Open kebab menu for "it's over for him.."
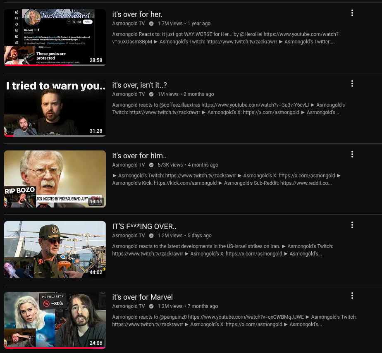The image size is (382, 353). coord(352,154)
